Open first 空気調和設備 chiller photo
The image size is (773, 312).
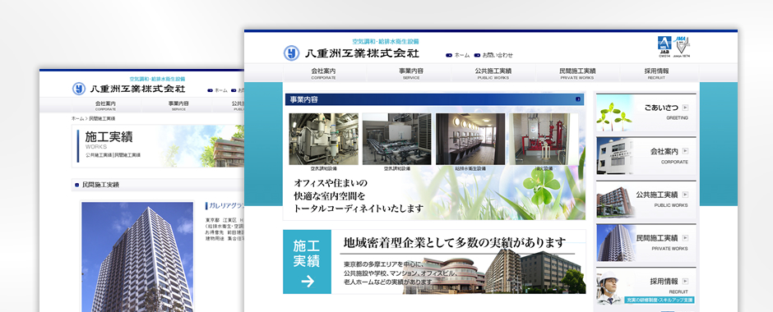click(323, 139)
